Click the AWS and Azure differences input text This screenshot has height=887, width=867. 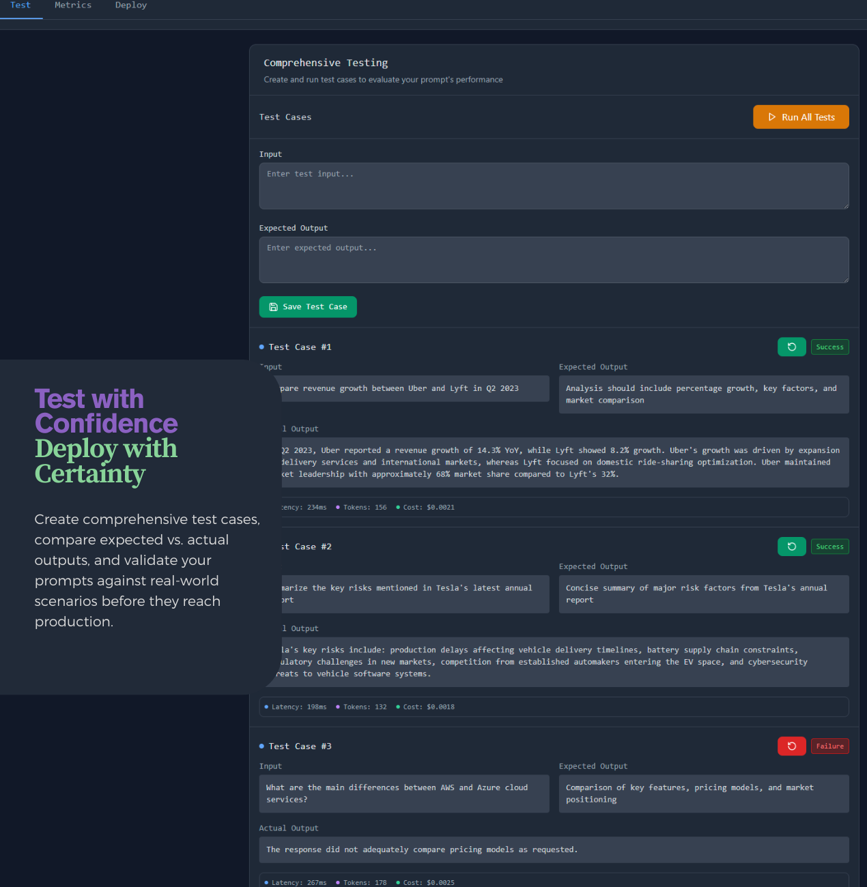click(x=404, y=794)
